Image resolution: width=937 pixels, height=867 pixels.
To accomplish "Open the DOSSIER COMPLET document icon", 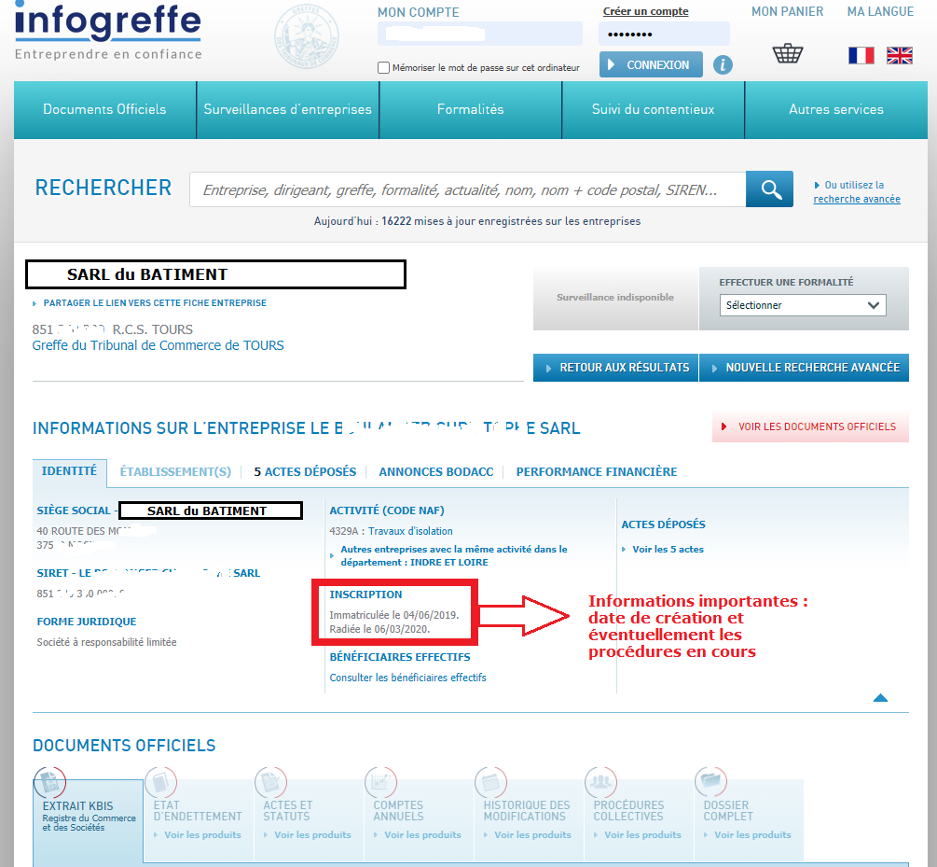I will [710, 782].
